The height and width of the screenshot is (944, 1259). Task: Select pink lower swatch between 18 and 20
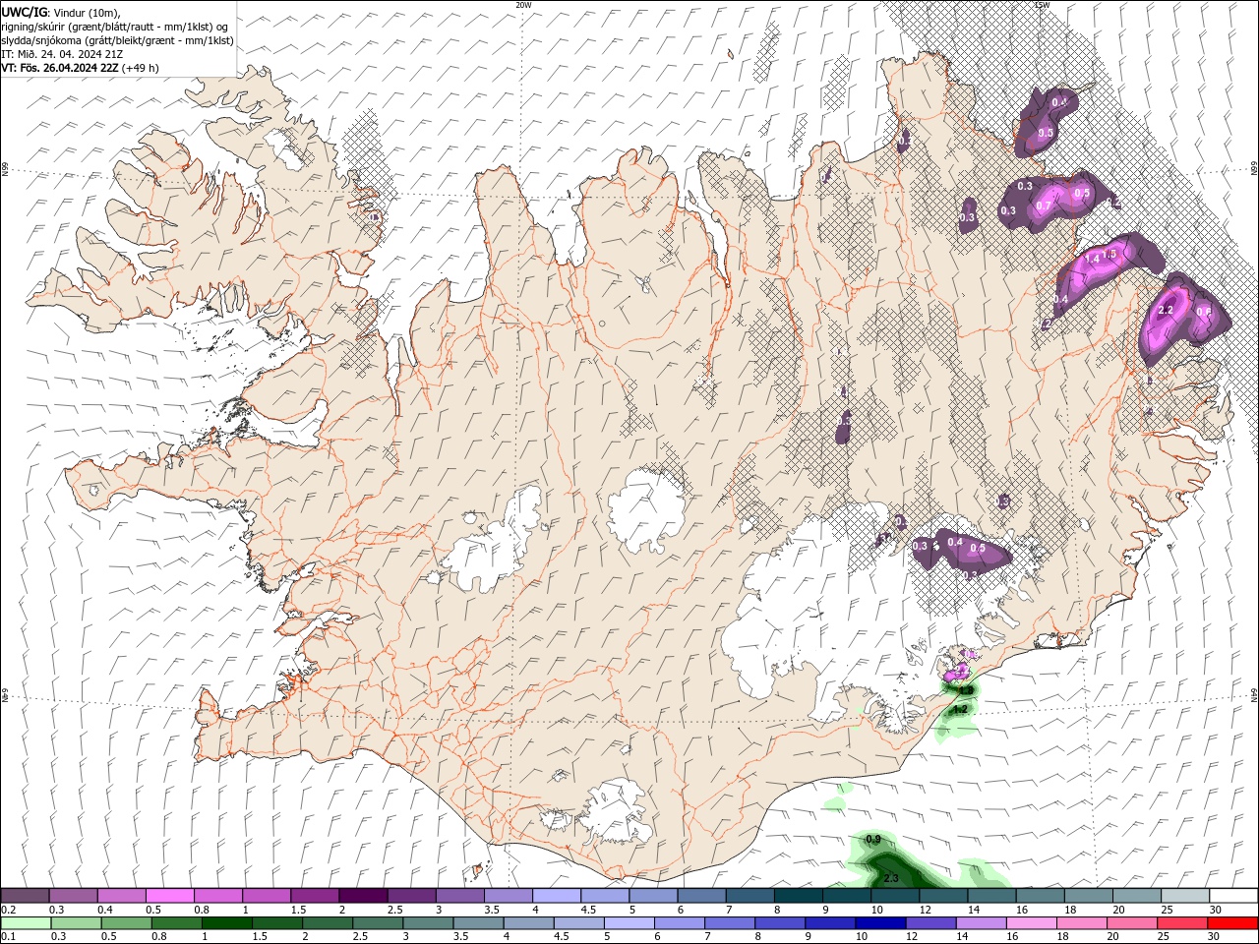1082,923
